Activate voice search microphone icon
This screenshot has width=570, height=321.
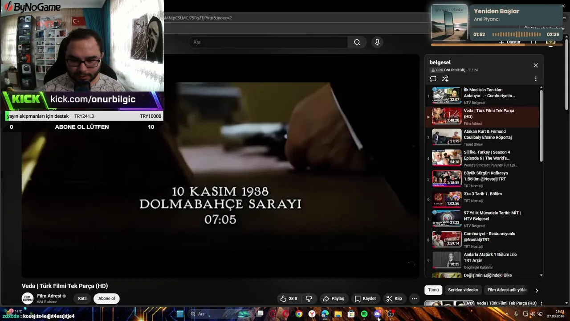coord(377,42)
